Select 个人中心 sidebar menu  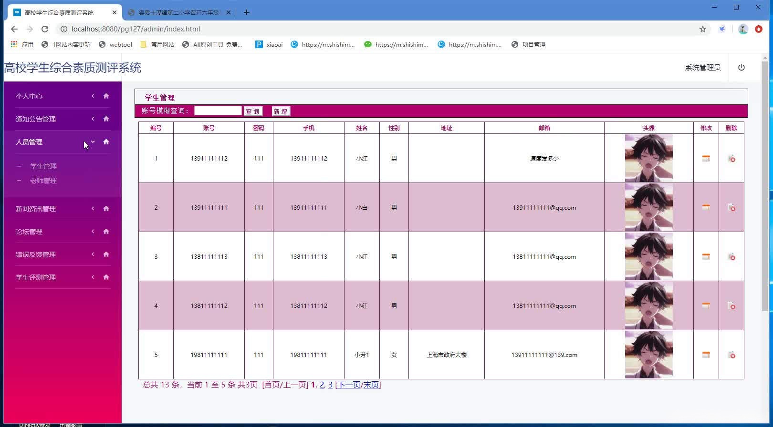click(29, 96)
